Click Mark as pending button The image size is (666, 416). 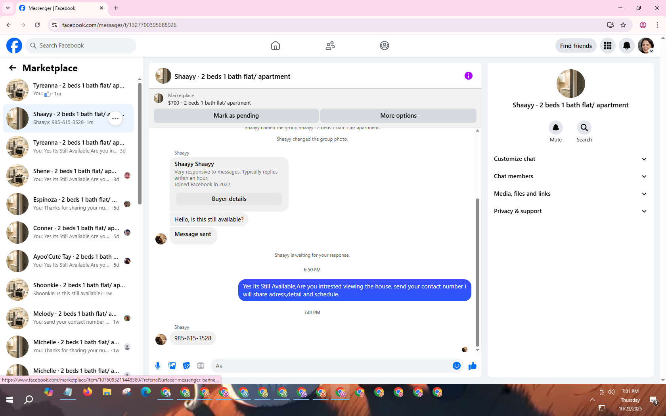(236, 116)
